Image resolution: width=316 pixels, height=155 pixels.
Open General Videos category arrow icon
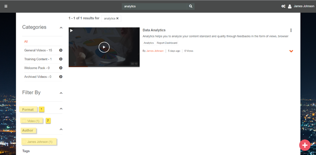60,50
